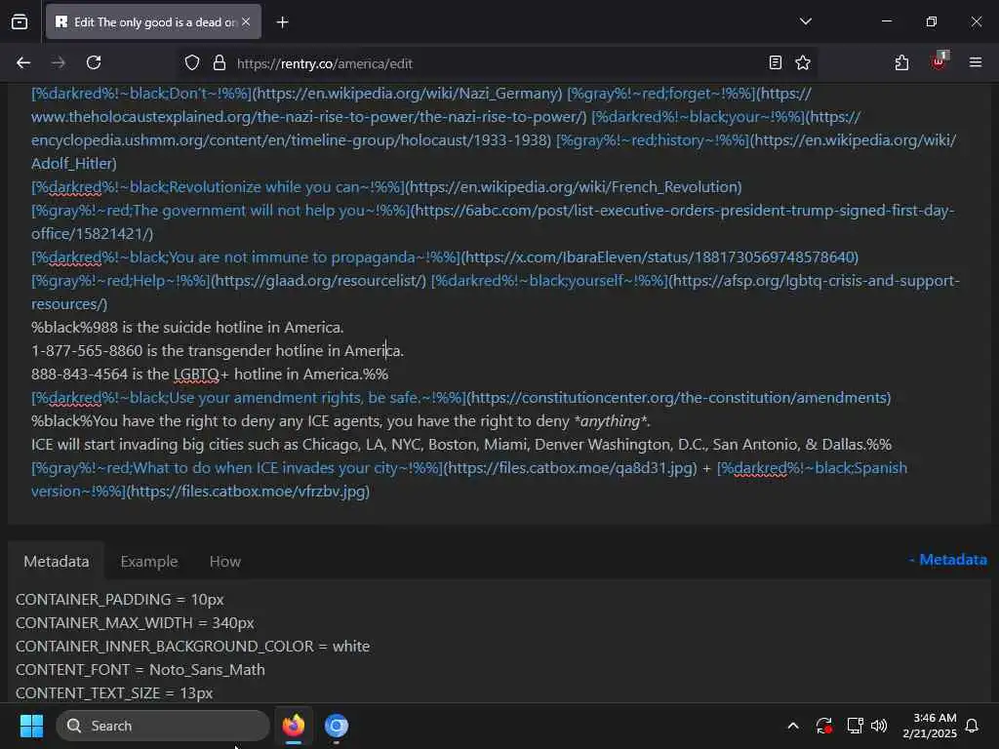The image size is (999, 749).
Task: Click the transgender hotline text line
Action: (218, 350)
